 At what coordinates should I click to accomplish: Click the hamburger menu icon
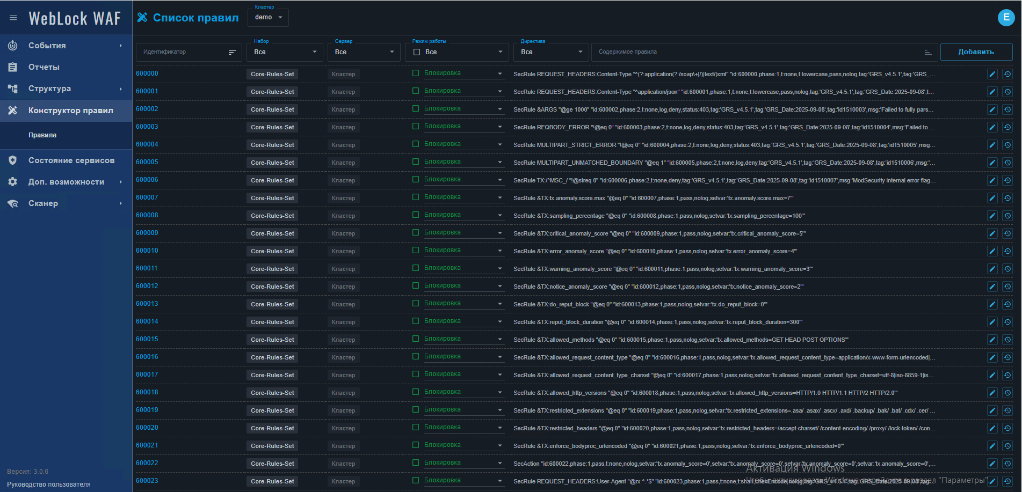point(13,18)
